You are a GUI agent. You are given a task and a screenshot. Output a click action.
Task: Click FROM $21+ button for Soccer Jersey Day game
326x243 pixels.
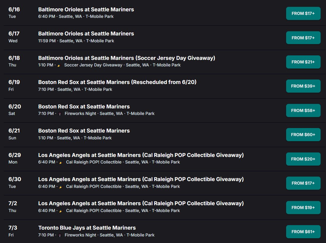point(303,62)
